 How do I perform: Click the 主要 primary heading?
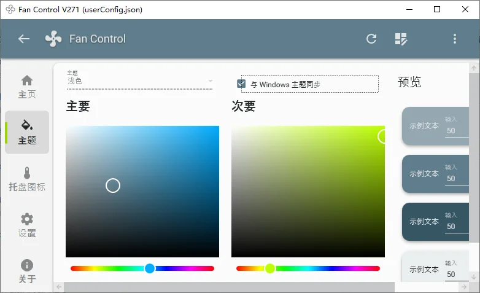(x=78, y=106)
